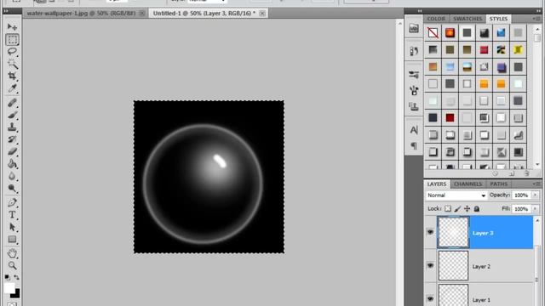The width and height of the screenshot is (545, 306).
Task: Select the Dodge tool
Action: [12, 188]
